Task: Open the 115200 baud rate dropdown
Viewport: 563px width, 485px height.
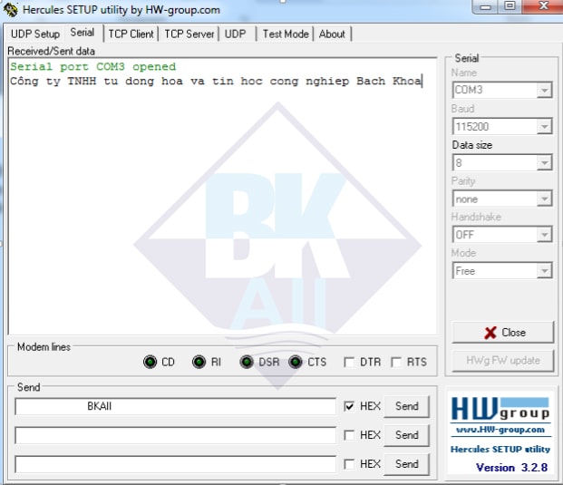Action: (x=544, y=126)
